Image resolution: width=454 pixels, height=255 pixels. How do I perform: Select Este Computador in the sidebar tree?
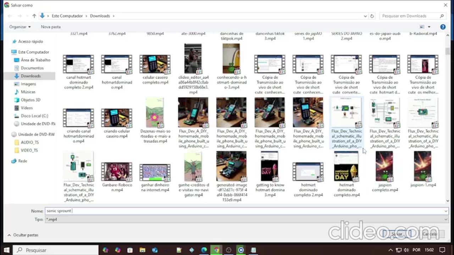[x=34, y=52]
